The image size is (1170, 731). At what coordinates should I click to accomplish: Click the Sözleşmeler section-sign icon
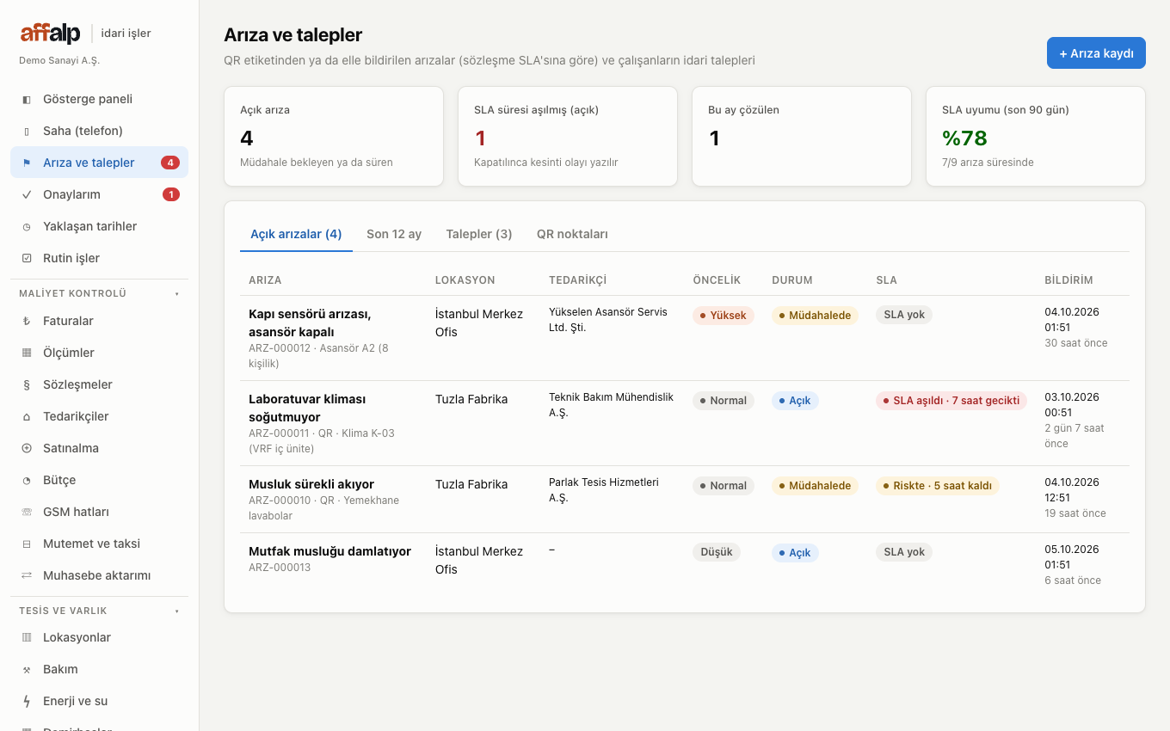click(x=27, y=384)
